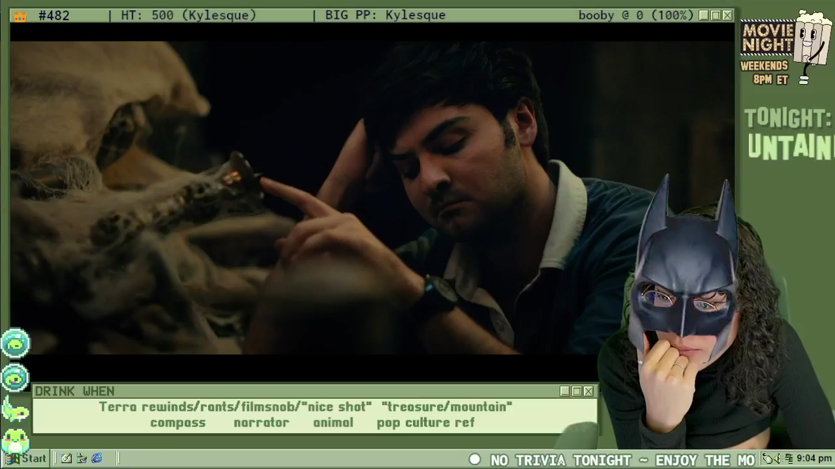Click the #482 counter in title bar
The height and width of the screenshot is (469, 835).
click(54, 16)
